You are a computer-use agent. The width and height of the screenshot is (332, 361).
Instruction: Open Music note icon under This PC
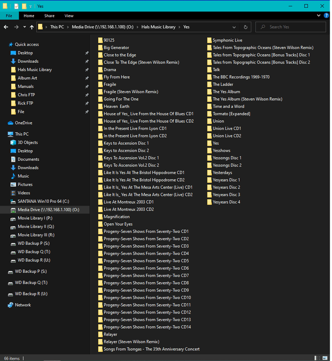[13, 176]
